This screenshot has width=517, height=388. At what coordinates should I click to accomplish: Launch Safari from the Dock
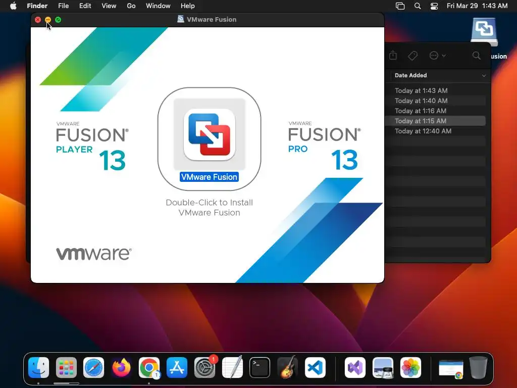tap(93, 367)
